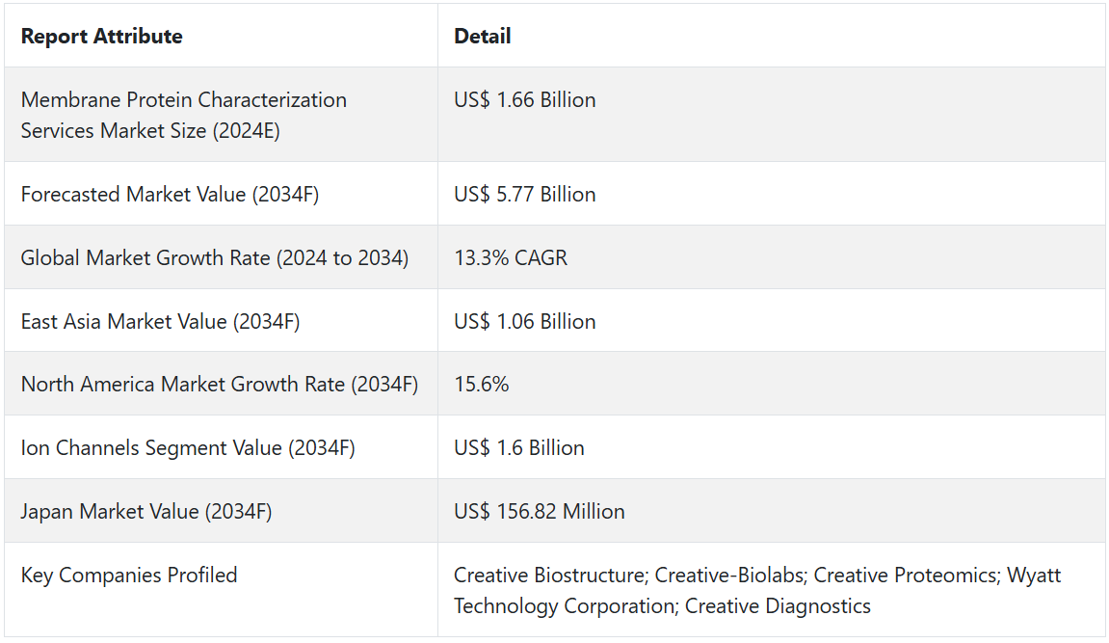This screenshot has height=643, width=1109.
Task: Click the Creative Diagnostics company name
Action: 778,606
